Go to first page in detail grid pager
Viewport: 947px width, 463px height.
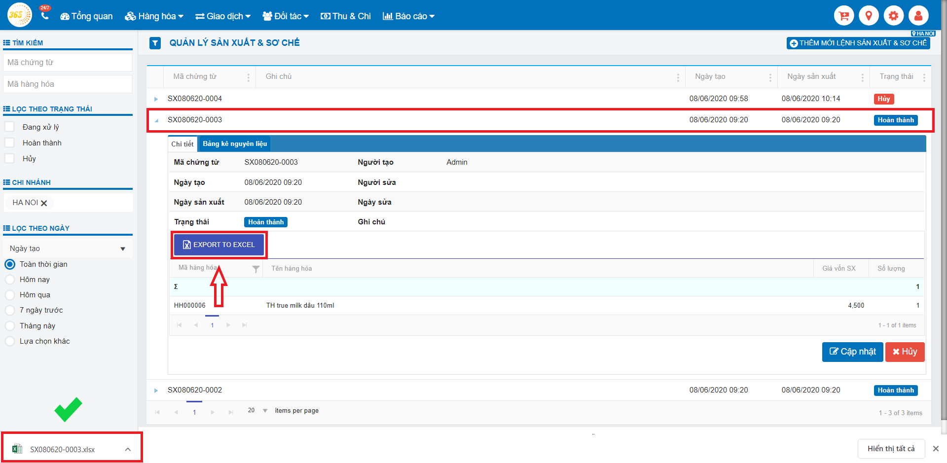click(179, 325)
